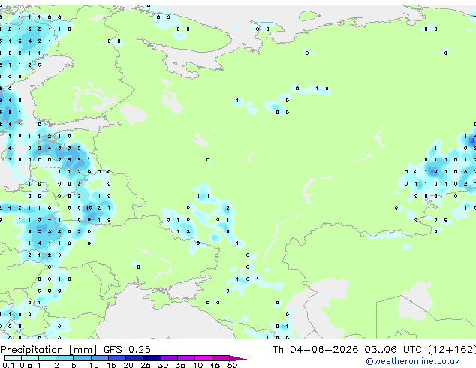Pick the 45–50 mm legend swatch
Image resolution: width=476 pixels, height=368 pixels.
click(221, 358)
